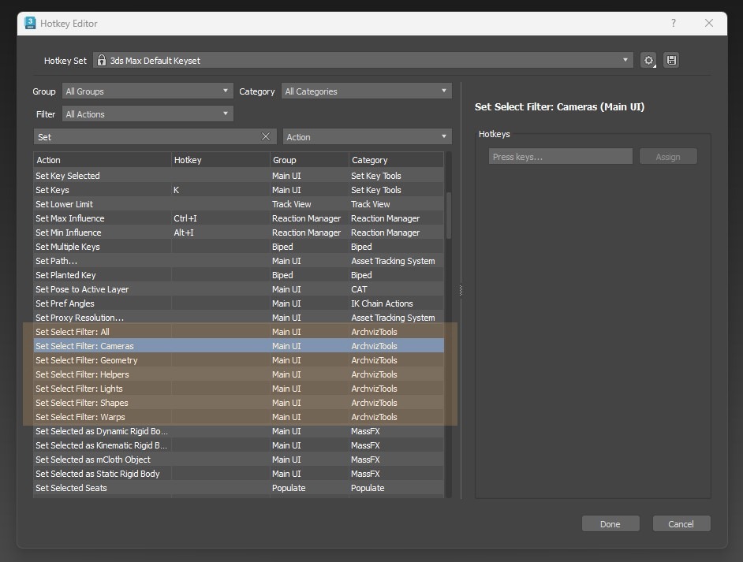Open the Group dropdown showing All Groups
This screenshot has width=743, height=562.
coord(147,91)
